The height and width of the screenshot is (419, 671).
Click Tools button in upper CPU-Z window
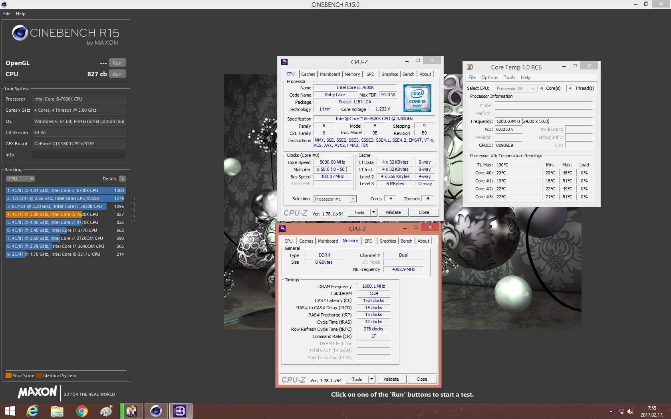[359, 212]
